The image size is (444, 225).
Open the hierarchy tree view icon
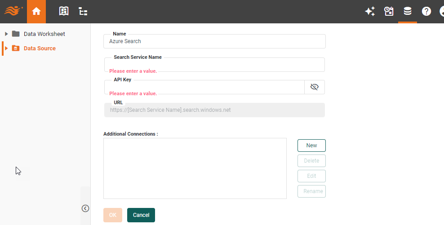[x=83, y=12]
